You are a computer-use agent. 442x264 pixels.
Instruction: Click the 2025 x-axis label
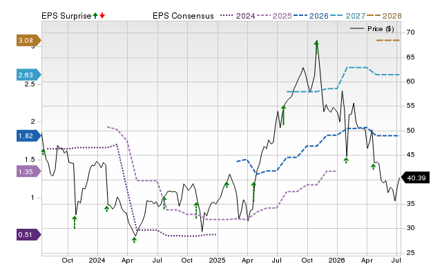tap(217, 260)
